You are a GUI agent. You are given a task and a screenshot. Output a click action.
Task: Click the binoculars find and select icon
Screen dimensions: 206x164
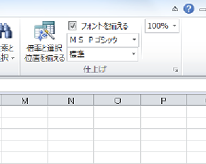(x=6, y=31)
